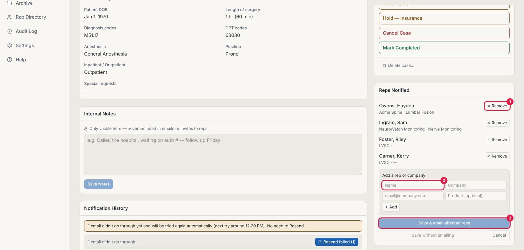Click the Notification History heading
The height and width of the screenshot is (250, 524).
click(106, 208)
